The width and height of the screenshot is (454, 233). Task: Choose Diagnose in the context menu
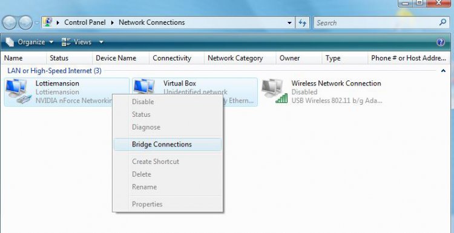pyautogui.click(x=168, y=127)
